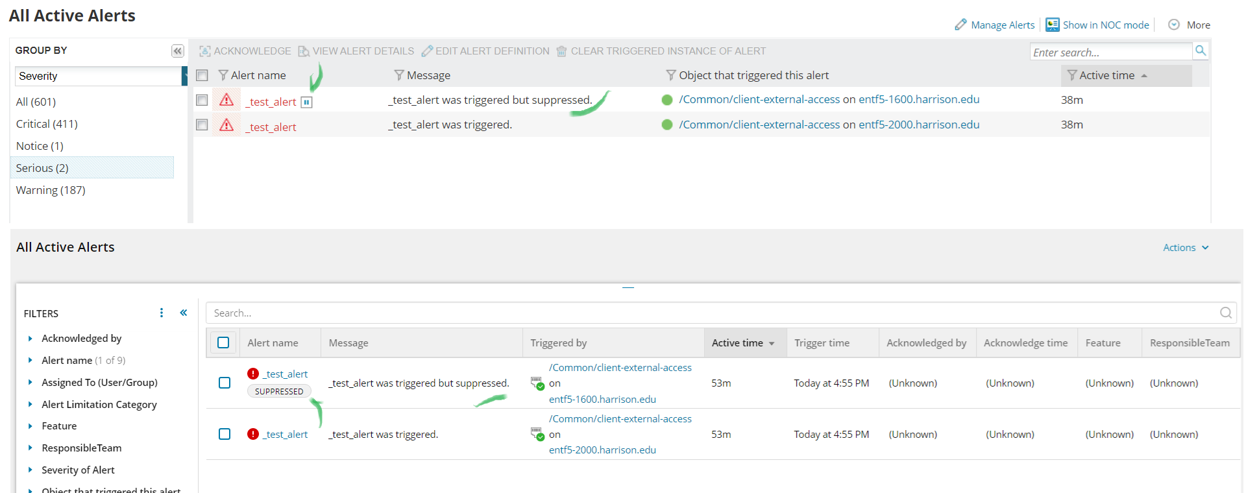Open the Filters three-dot options menu

pos(162,313)
